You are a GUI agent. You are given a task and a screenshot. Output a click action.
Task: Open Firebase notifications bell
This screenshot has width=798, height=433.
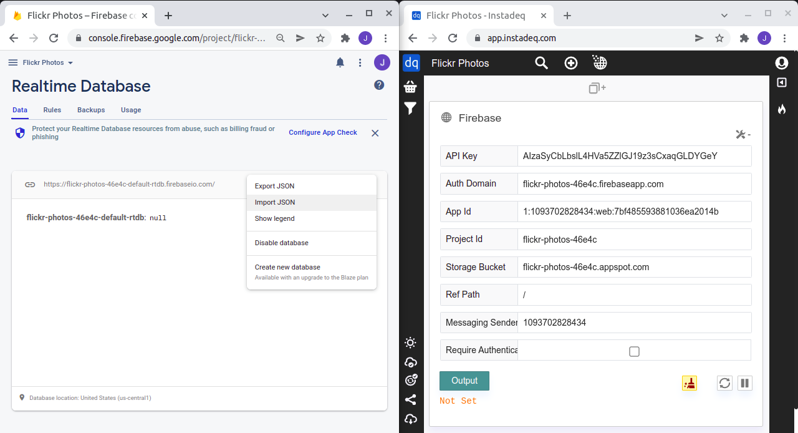[x=340, y=62]
